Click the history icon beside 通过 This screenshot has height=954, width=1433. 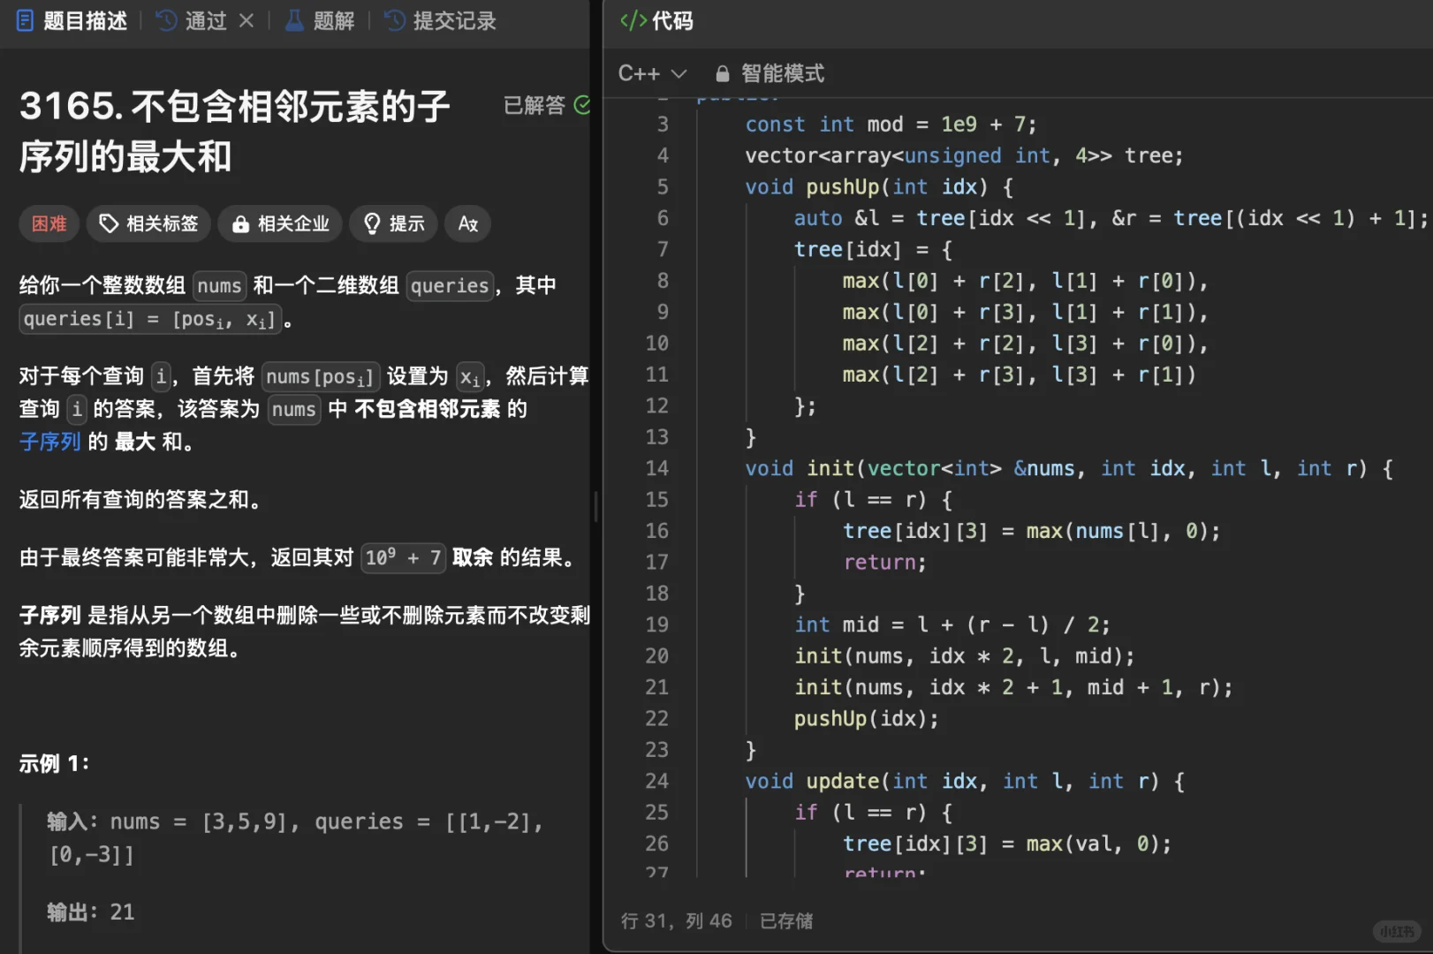coord(166,20)
